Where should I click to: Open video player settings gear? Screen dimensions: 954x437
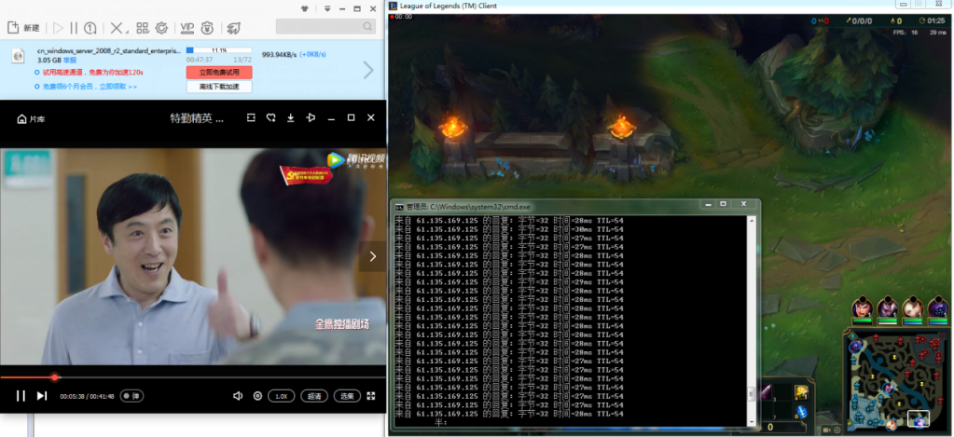click(257, 396)
